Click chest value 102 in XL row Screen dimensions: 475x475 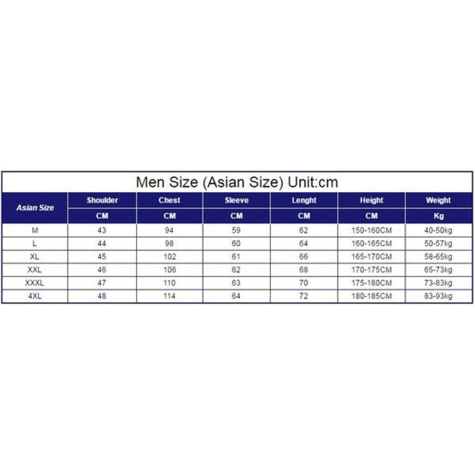tap(169, 257)
